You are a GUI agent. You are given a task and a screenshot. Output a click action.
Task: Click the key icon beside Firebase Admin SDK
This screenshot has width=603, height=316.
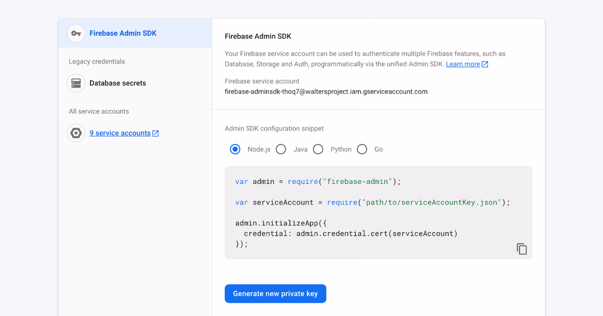[x=76, y=33]
